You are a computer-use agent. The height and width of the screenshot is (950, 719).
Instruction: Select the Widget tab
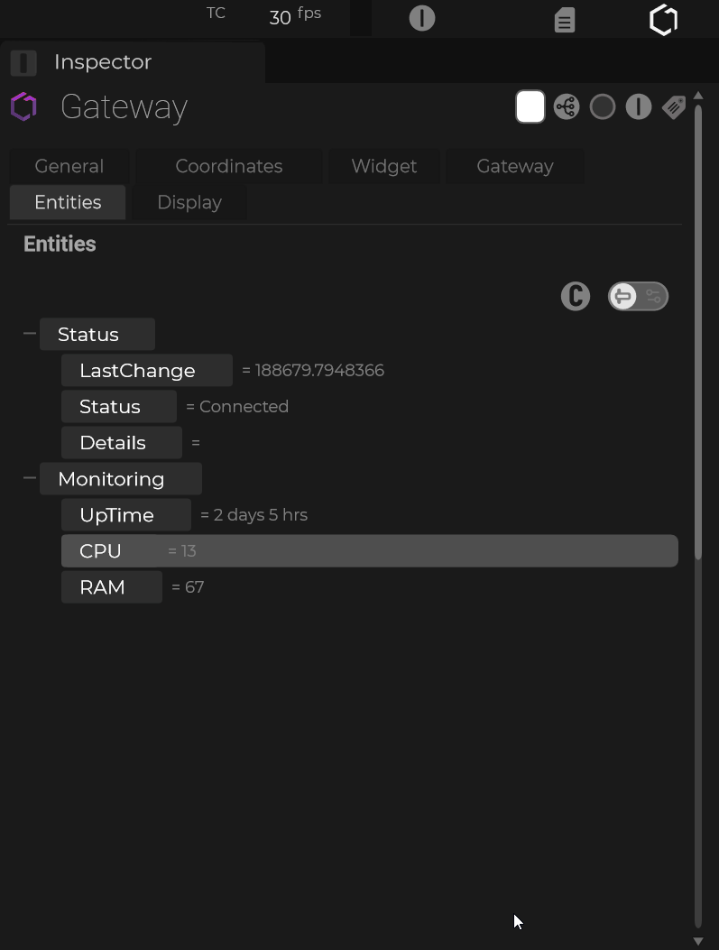tap(383, 166)
